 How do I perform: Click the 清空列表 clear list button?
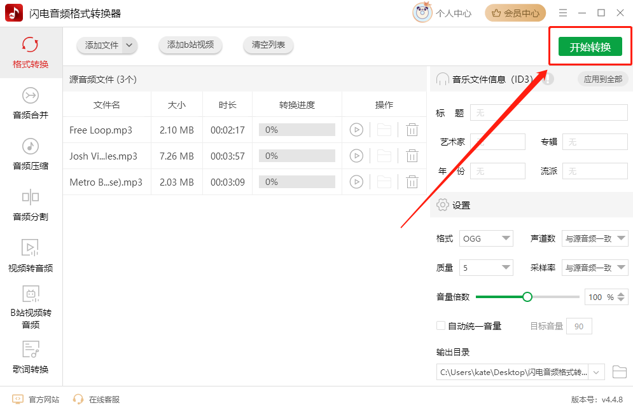268,44
